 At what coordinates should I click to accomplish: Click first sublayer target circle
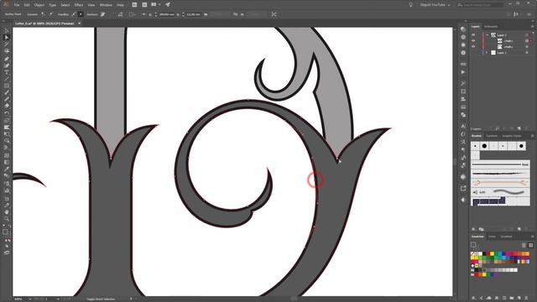pyautogui.click(x=527, y=41)
